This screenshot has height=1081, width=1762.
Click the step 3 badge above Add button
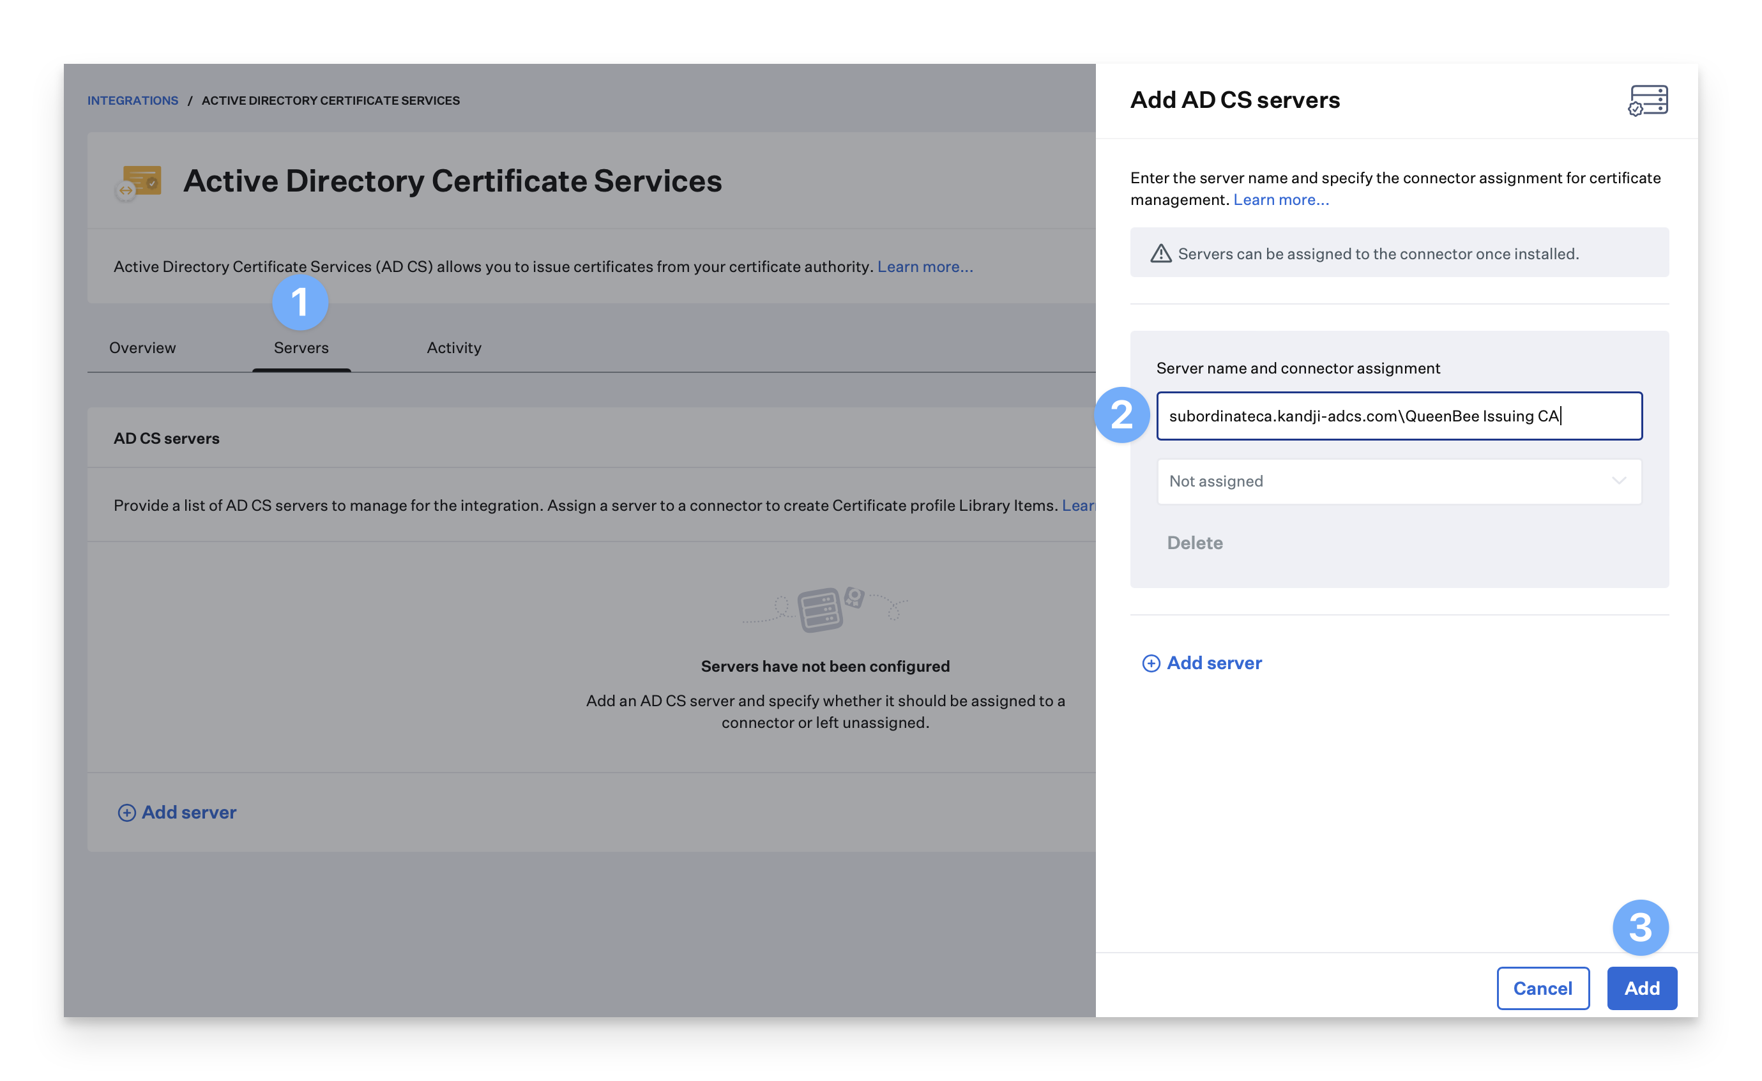[x=1640, y=927]
